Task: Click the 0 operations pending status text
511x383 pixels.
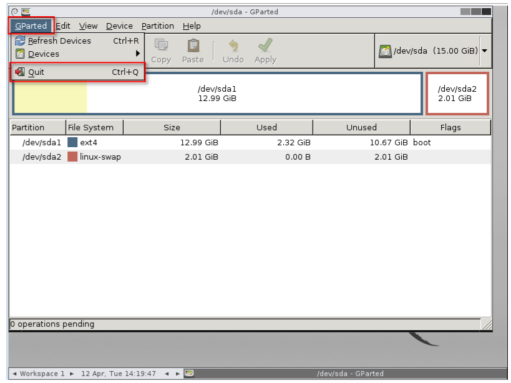Action: pyautogui.click(x=52, y=324)
